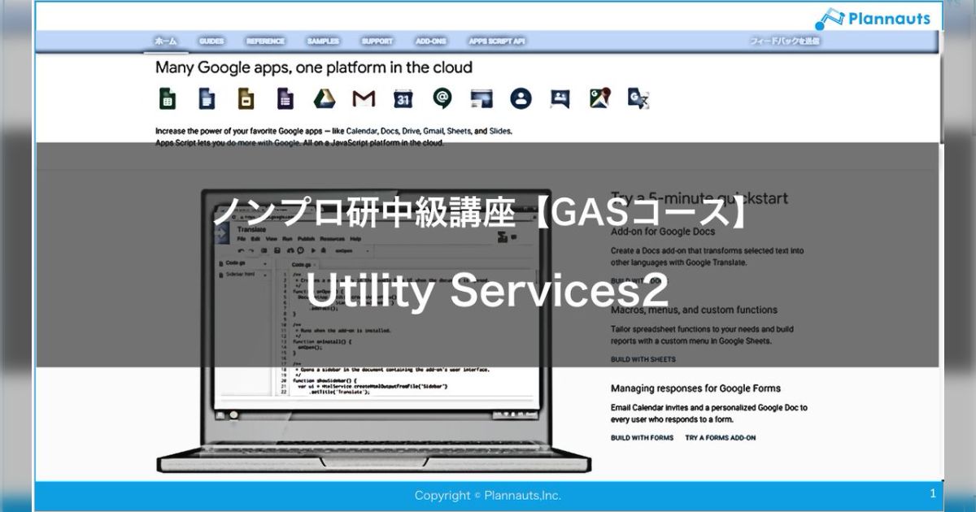
Task: Click the Save icon in the Translate editor toolbar
Action: (x=276, y=250)
